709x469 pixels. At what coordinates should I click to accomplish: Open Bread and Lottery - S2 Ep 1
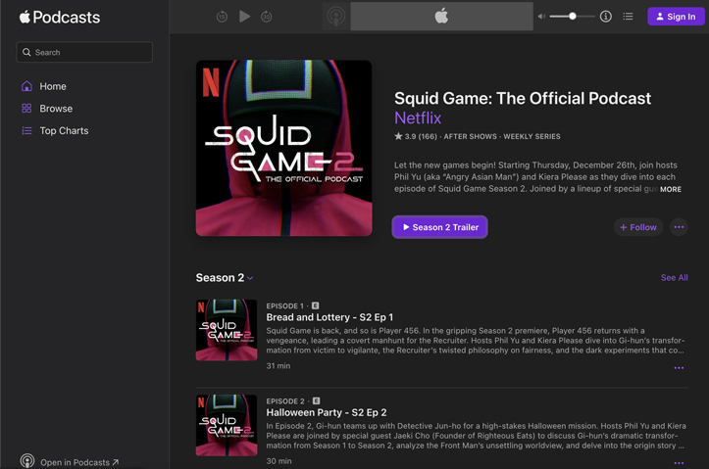[329, 317]
